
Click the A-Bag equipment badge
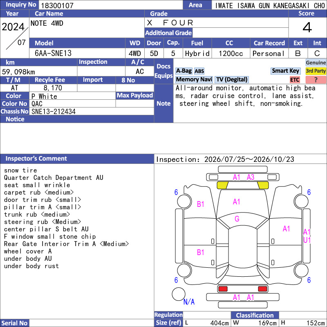pyautogui.click(x=184, y=71)
